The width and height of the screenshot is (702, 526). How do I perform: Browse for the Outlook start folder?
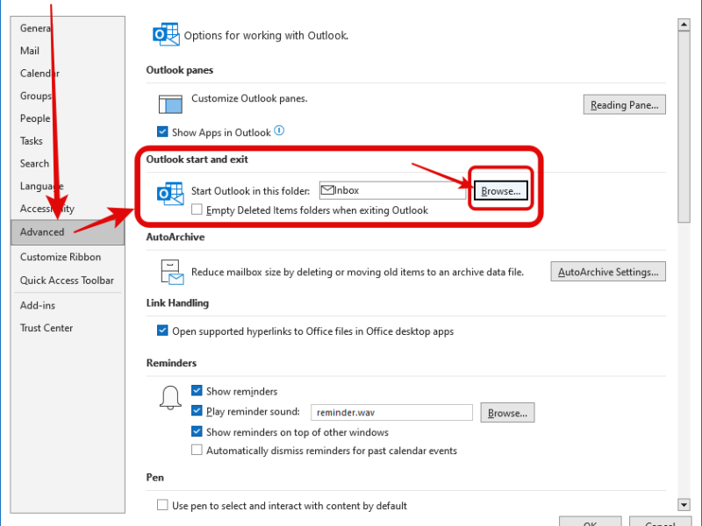[500, 191]
